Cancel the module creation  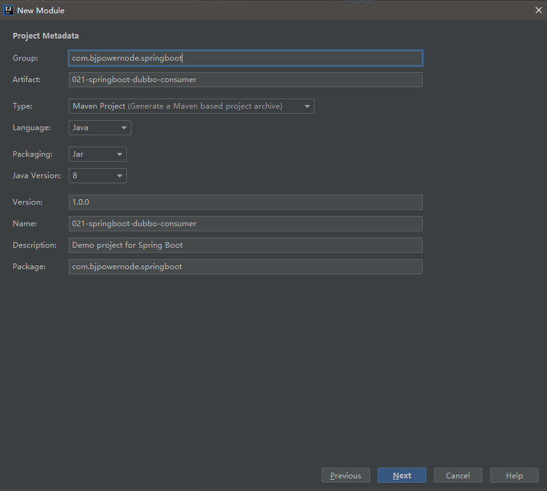pos(457,475)
